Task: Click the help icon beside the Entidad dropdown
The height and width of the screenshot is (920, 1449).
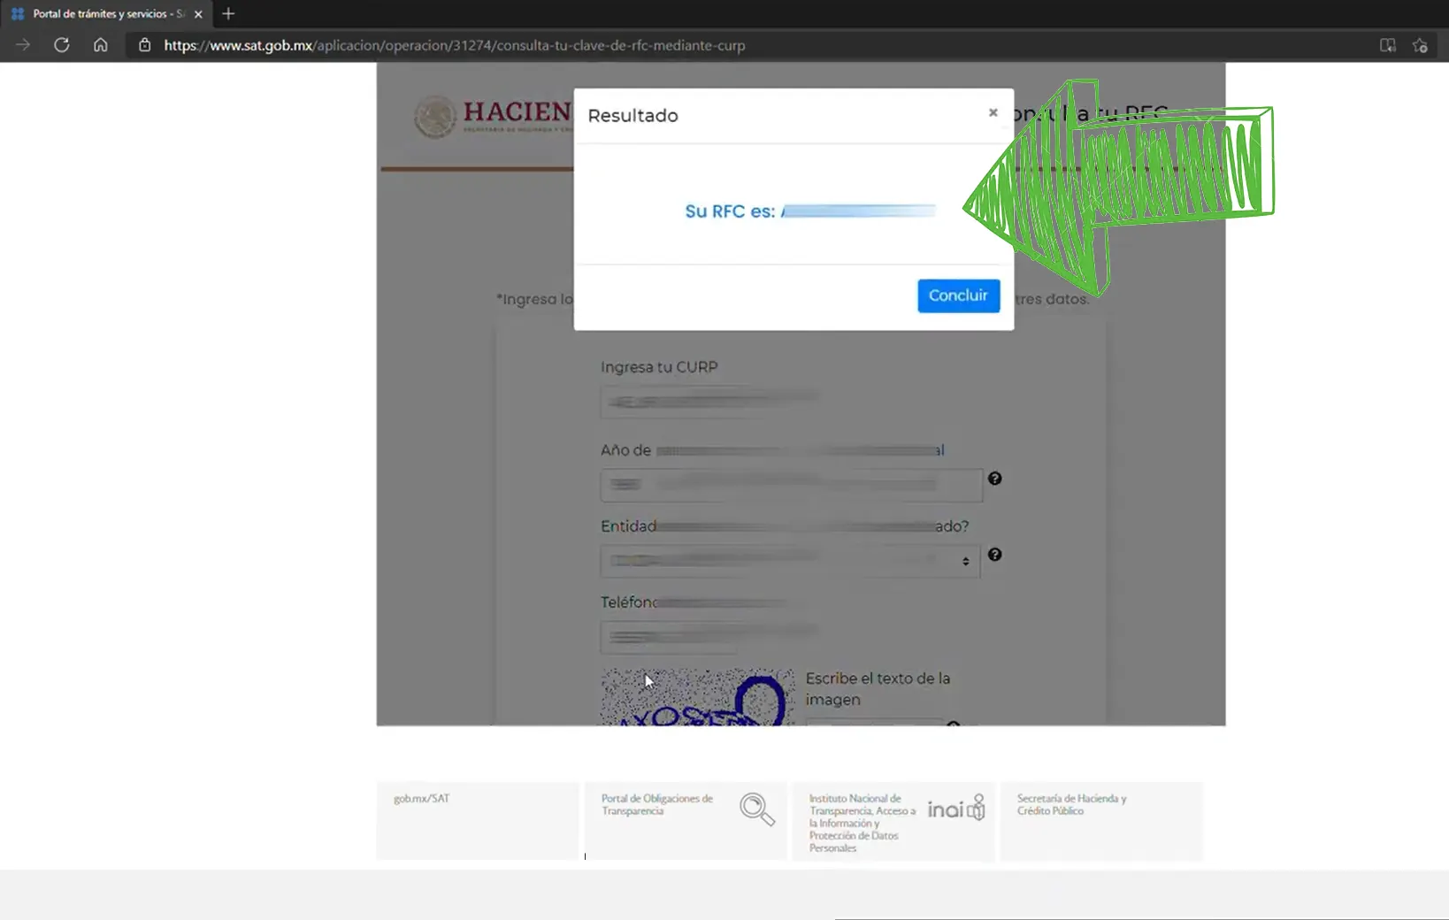Action: tap(994, 555)
